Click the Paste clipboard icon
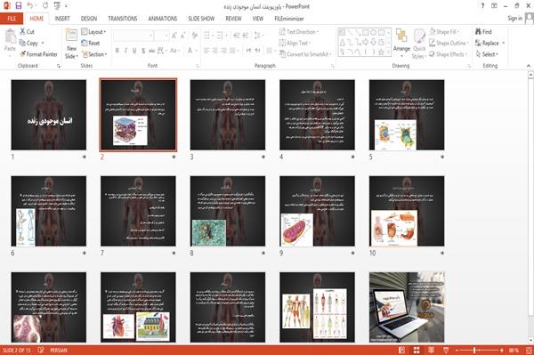534x355 pixels. (10, 36)
